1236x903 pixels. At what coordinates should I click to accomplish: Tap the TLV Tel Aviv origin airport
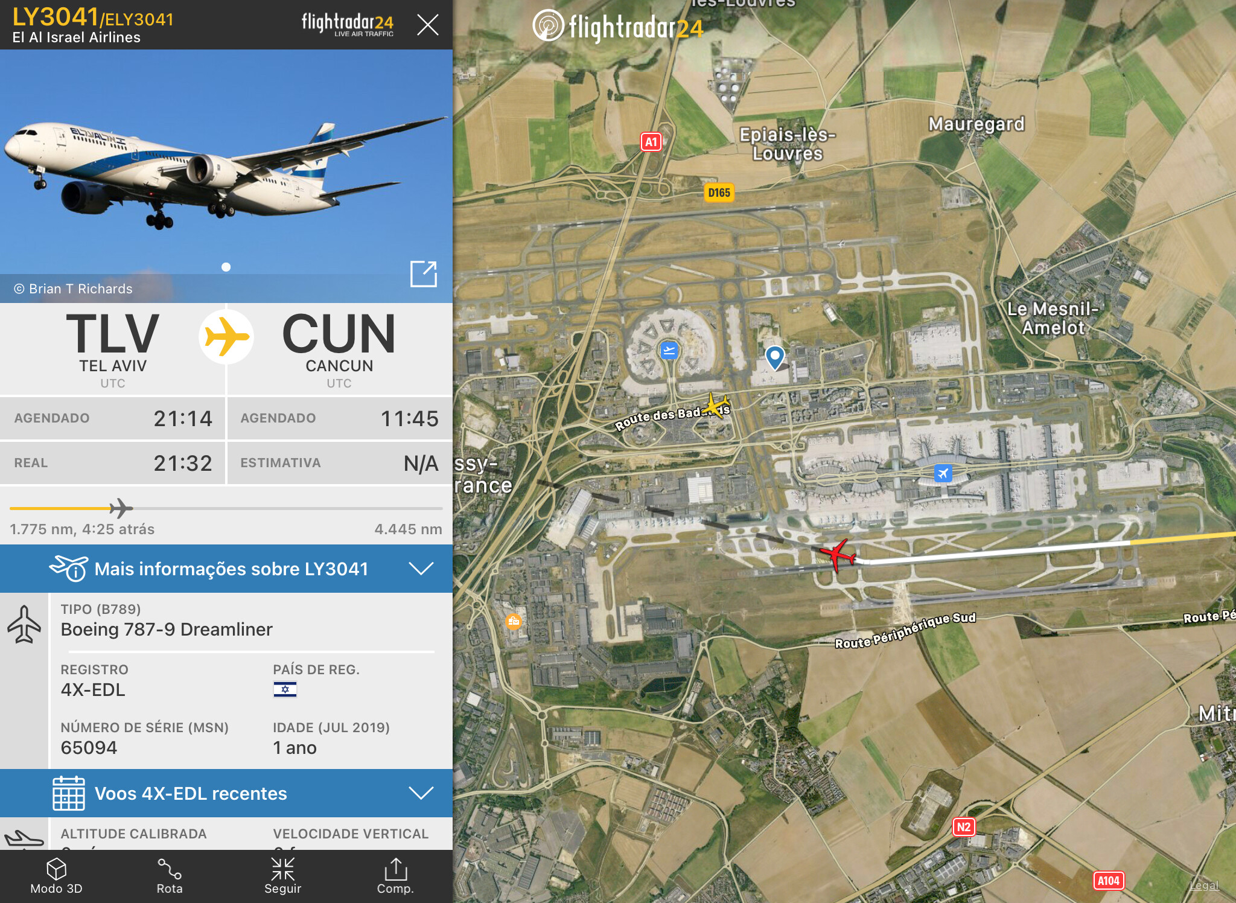tap(113, 349)
